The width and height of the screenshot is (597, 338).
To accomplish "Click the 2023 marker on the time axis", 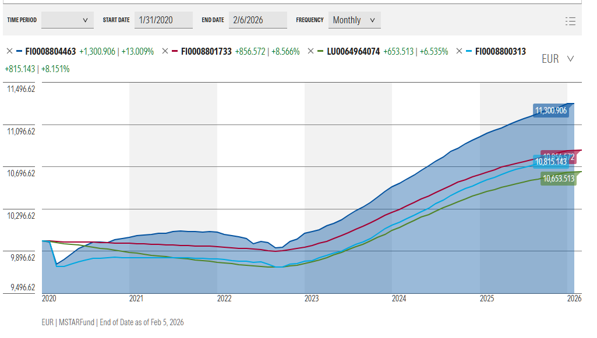I will tap(312, 298).
